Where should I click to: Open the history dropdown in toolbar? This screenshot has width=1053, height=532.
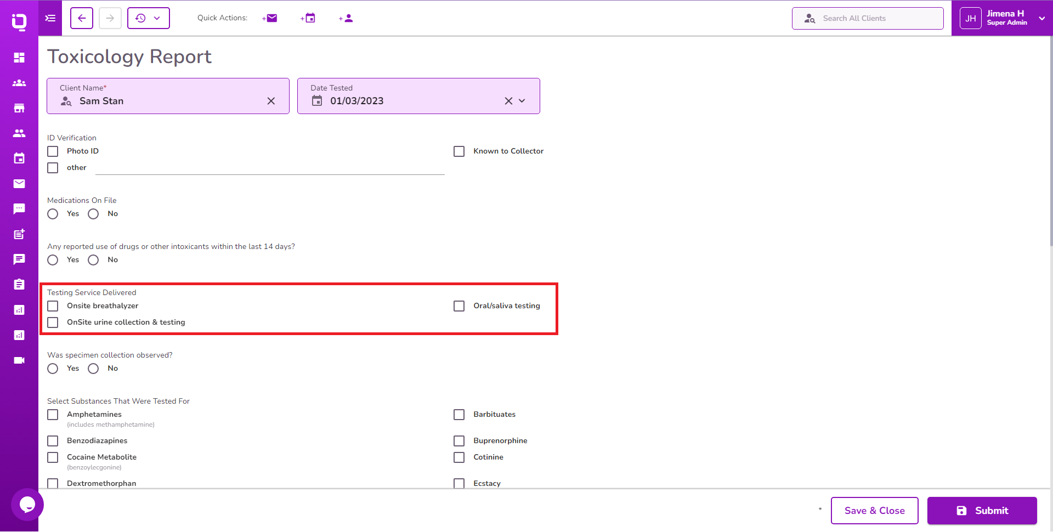(149, 18)
